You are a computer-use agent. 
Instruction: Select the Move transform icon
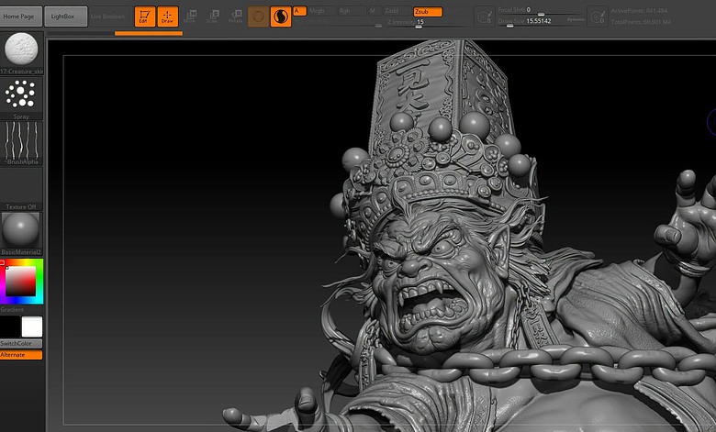[x=189, y=17]
